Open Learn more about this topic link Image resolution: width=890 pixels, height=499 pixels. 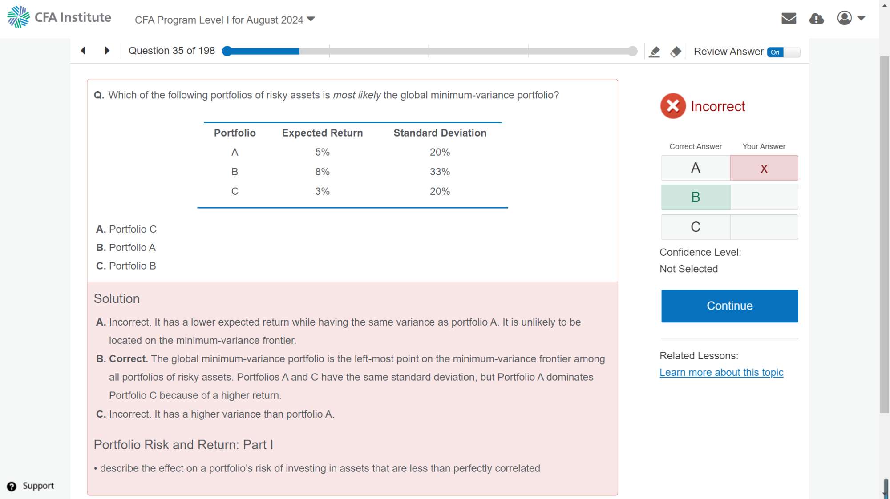point(721,373)
